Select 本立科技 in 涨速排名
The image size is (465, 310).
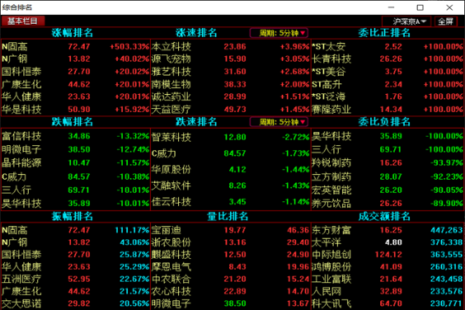(x=230, y=46)
